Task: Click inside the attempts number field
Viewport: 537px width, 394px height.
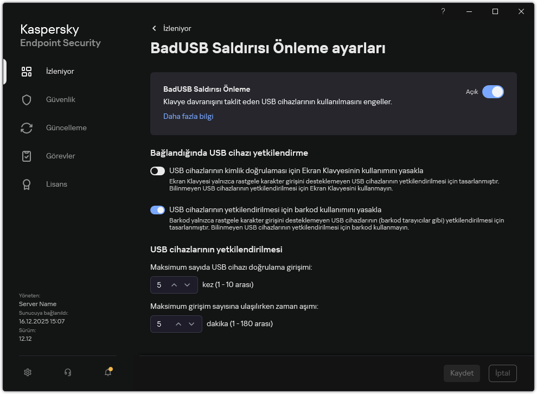Action: point(159,284)
